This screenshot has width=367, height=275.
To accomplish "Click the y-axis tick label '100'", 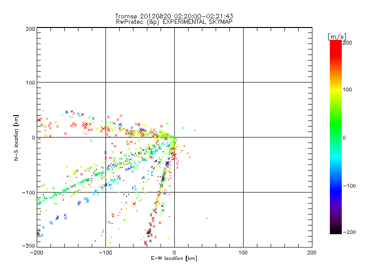I will (31, 82).
